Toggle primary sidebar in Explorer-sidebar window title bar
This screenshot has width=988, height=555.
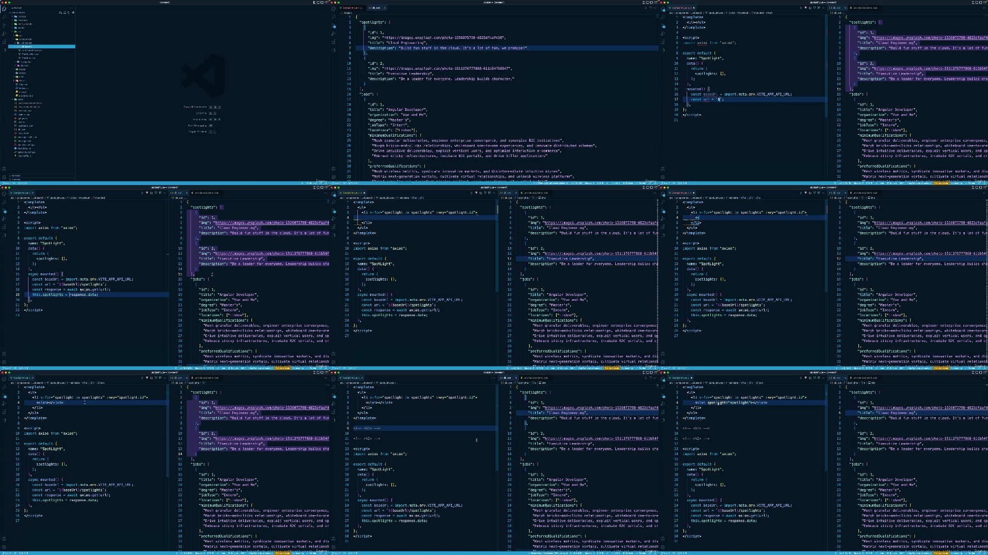point(315,2)
